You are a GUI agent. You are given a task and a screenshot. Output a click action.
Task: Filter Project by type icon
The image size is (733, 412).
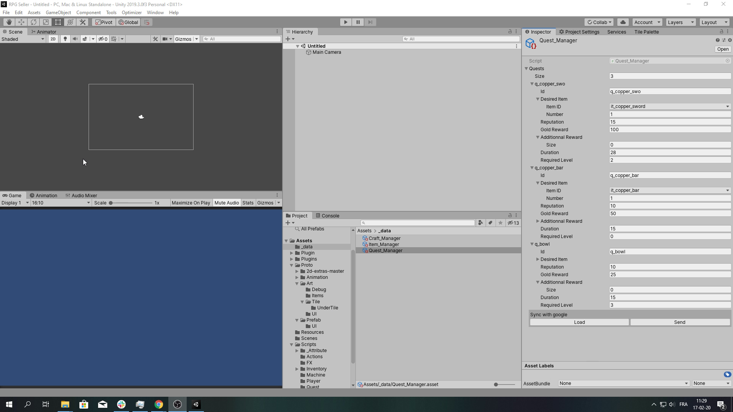pyautogui.click(x=481, y=223)
